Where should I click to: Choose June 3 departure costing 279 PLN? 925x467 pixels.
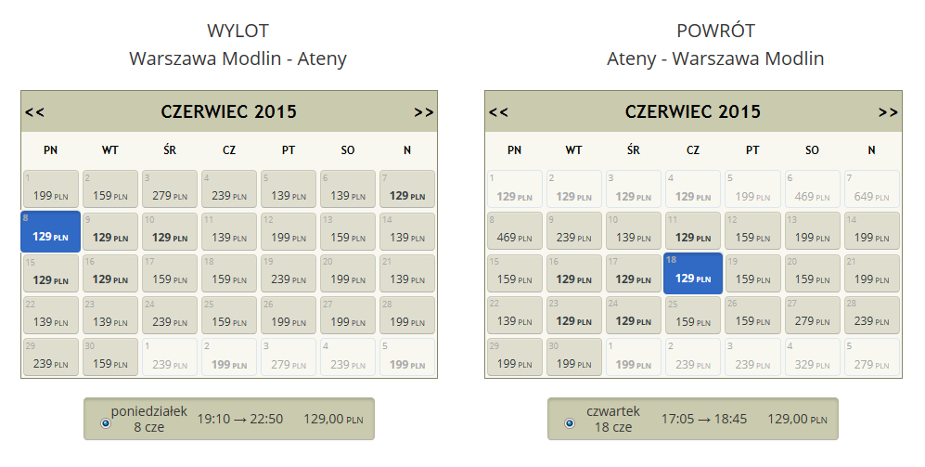(170, 188)
